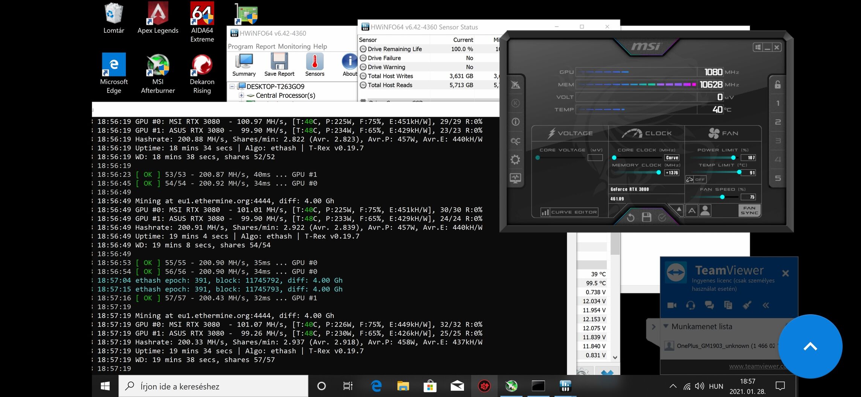
Task: Save the current Afterburner profile with floppy icon
Action: tap(646, 217)
